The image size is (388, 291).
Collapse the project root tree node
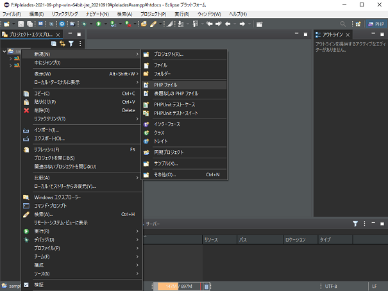tap(4, 51)
